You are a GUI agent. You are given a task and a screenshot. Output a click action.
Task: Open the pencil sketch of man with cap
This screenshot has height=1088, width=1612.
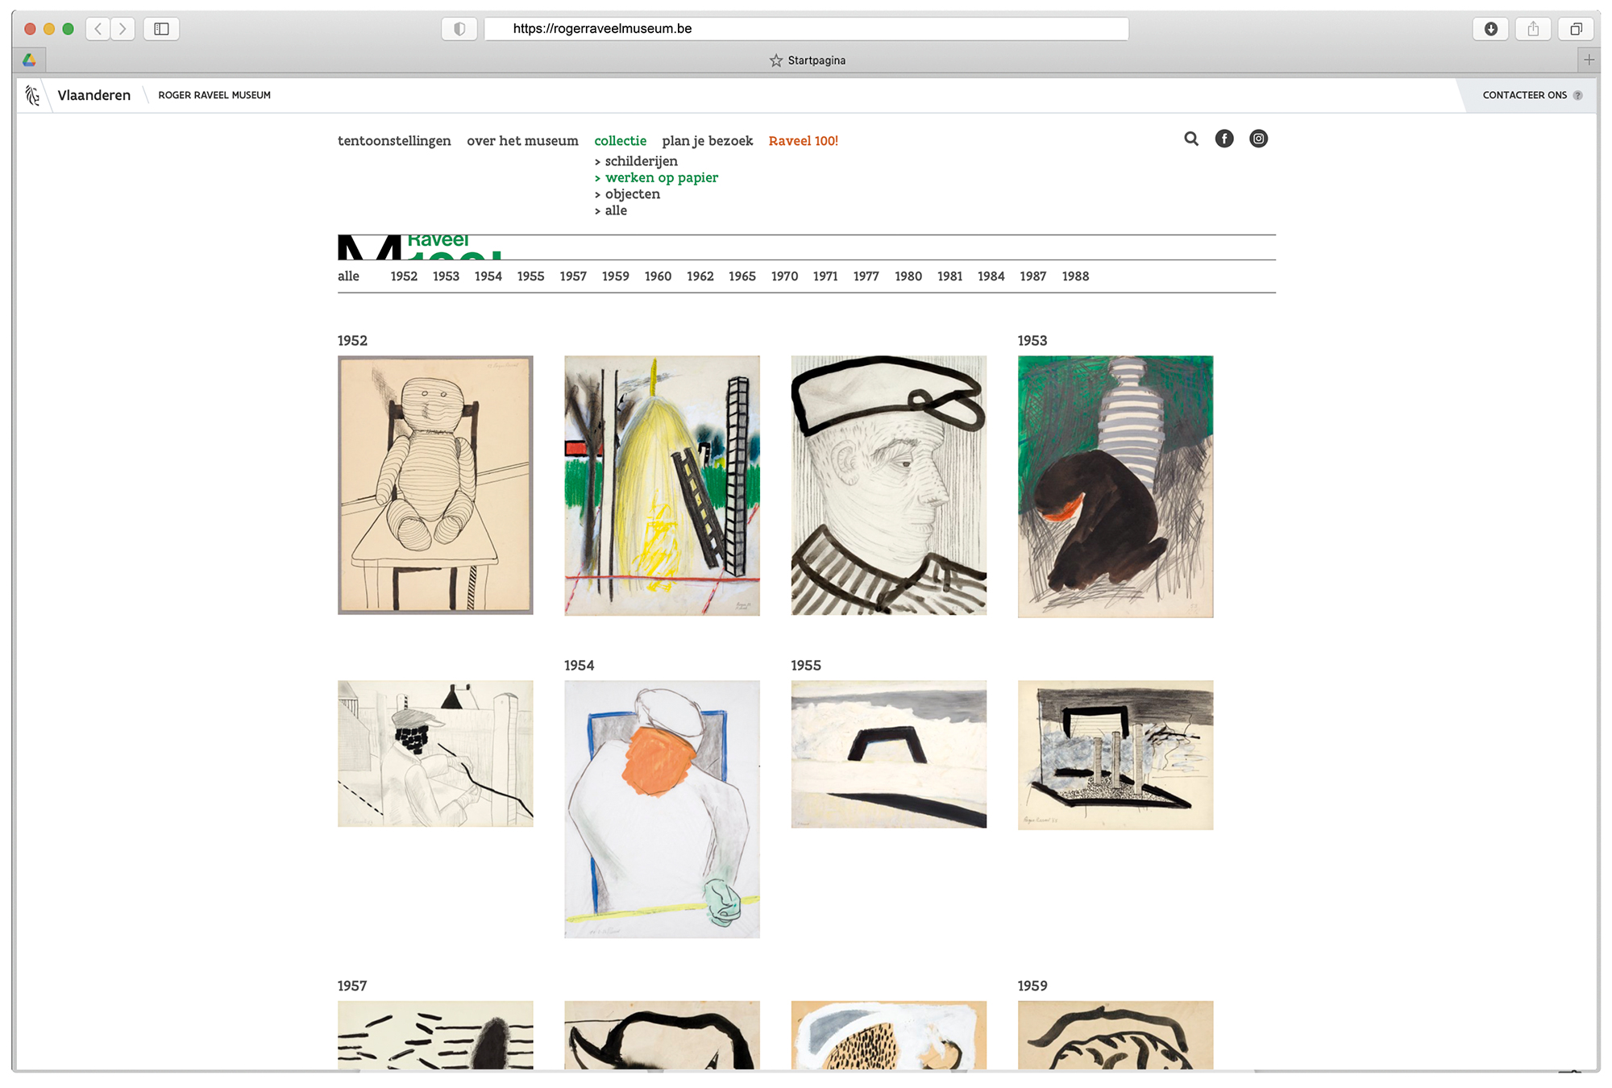(x=435, y=754)
